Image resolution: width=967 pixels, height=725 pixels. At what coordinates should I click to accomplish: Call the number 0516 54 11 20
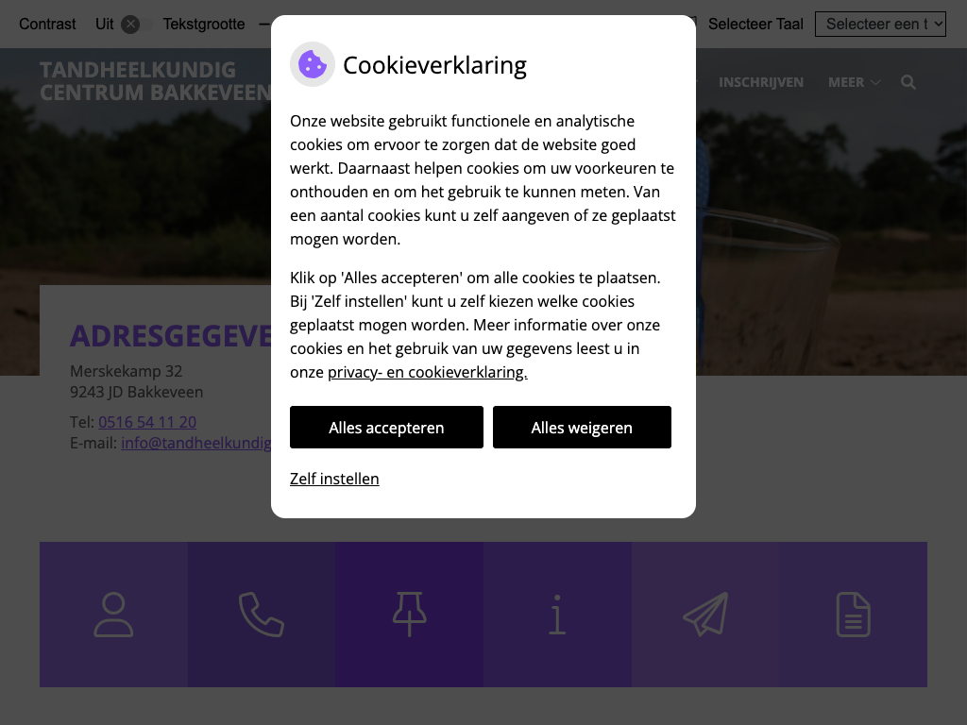[x=147, y=422]
